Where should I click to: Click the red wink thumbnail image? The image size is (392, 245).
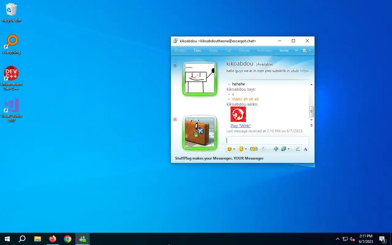coord(238,114)
